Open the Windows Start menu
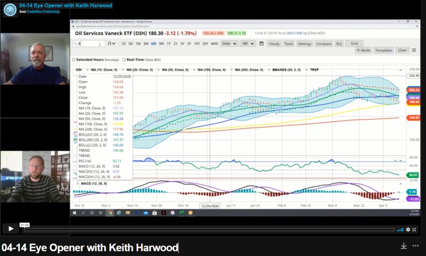The image size is (426, 256). (x=74, y=213)
